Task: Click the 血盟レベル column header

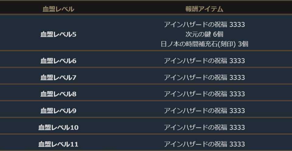Action: [x=58, y=9]
